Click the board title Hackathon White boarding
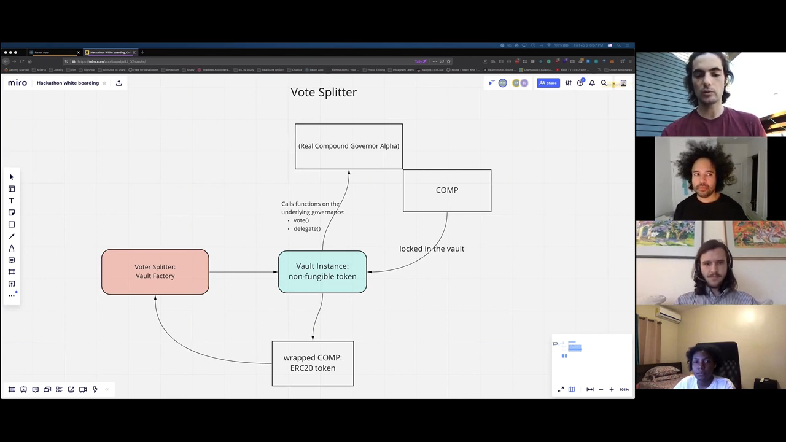The width and height of the screenshot is (786, 442). pos(68,83)
